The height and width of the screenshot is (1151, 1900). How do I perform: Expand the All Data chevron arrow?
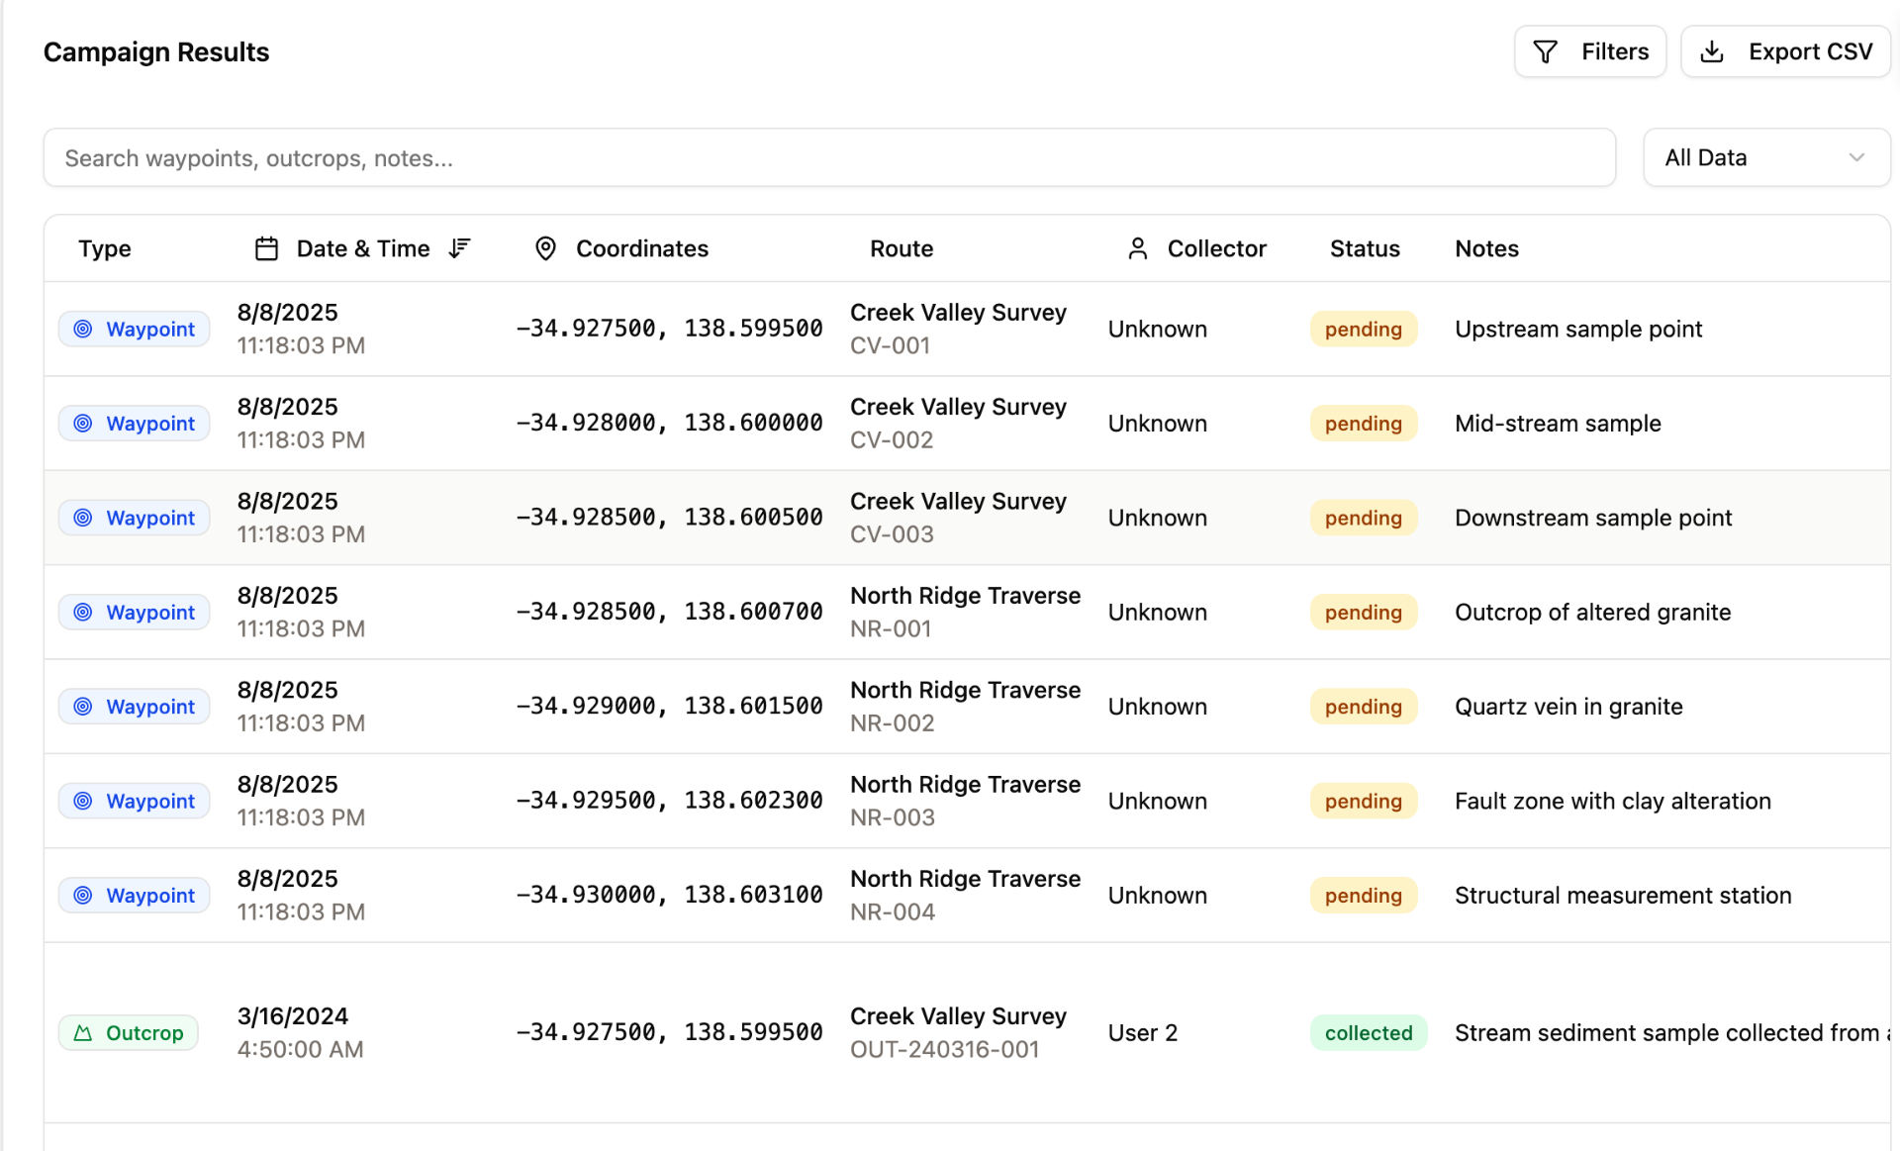(x=1856, y=157)
